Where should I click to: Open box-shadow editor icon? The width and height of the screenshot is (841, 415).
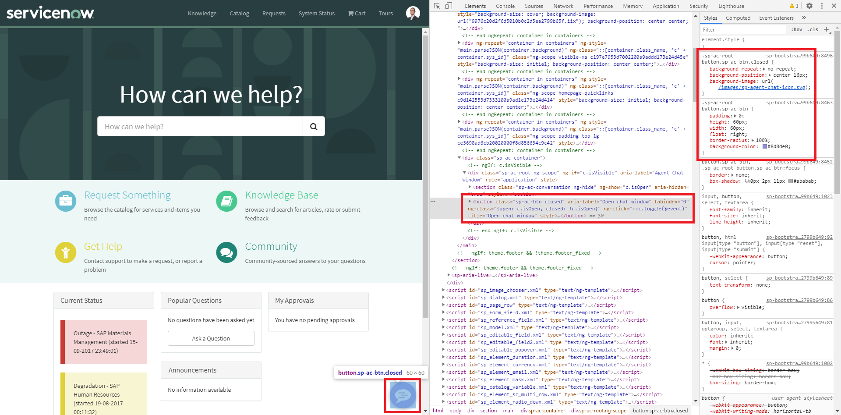(x=747, y=181)
